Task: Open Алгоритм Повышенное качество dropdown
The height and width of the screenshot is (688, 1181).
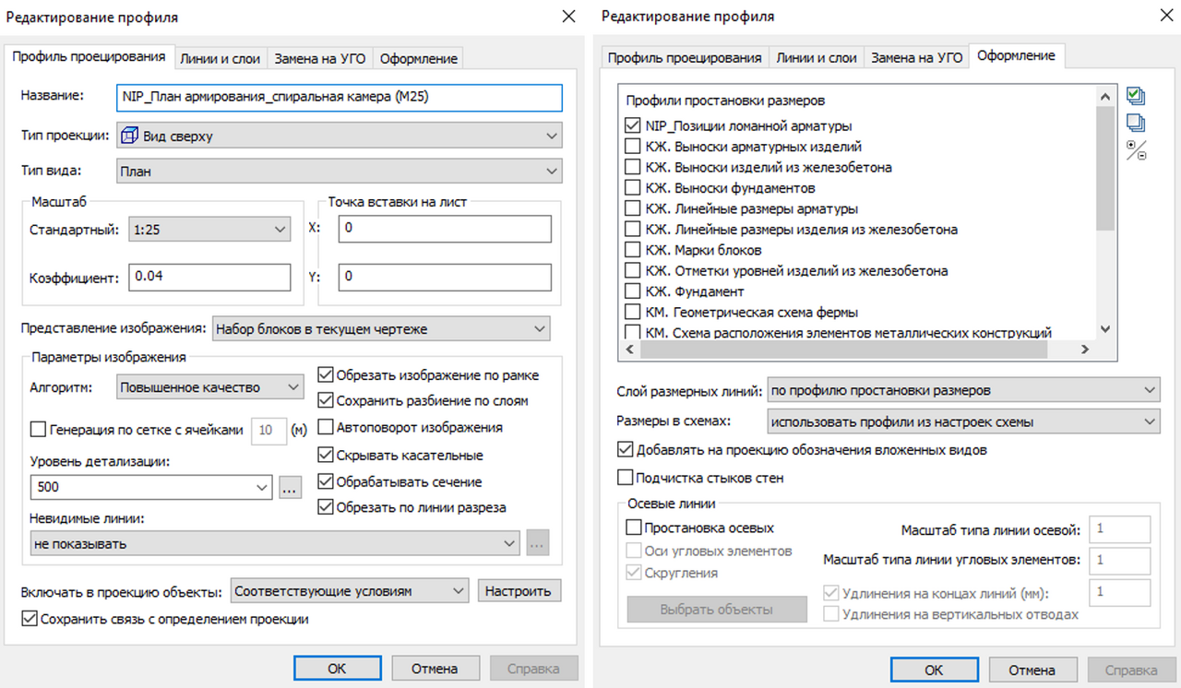Action: click(x=210, y=387)
